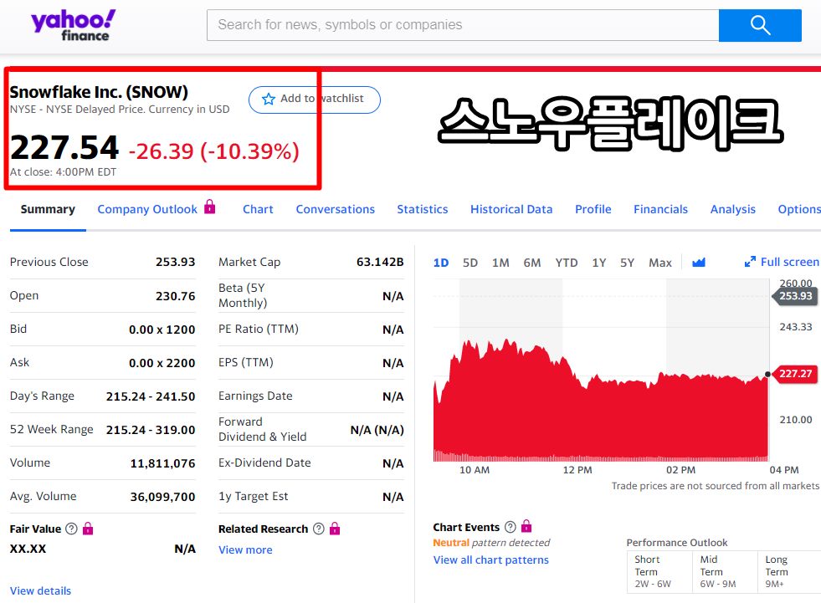Click the Open value 230.76
Viewport: 821px width, 603px height.
(x=176, y=296)
